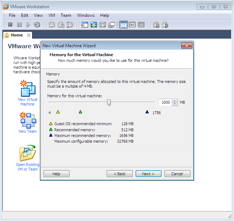Toggle the Show Sidebar toolbar icon
234x221 pixels.
[85, 25]
